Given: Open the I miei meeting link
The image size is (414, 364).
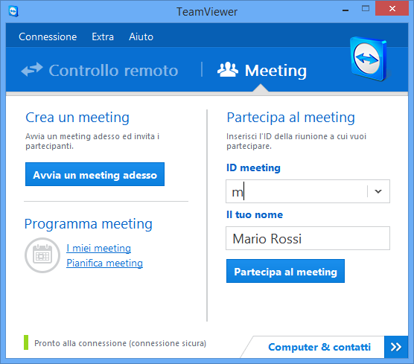Looking at the screenshot, I should (99, 248).
